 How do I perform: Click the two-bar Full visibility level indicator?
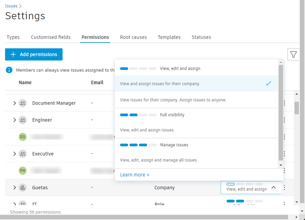pos(138,115)
